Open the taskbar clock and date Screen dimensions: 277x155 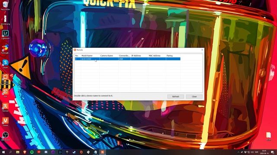coord(264,152)
